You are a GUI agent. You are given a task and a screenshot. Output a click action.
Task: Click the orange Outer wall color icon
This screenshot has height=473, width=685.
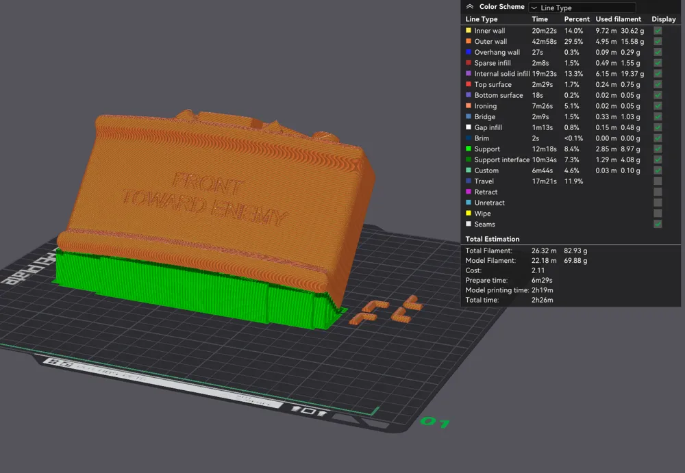(469, 42)
